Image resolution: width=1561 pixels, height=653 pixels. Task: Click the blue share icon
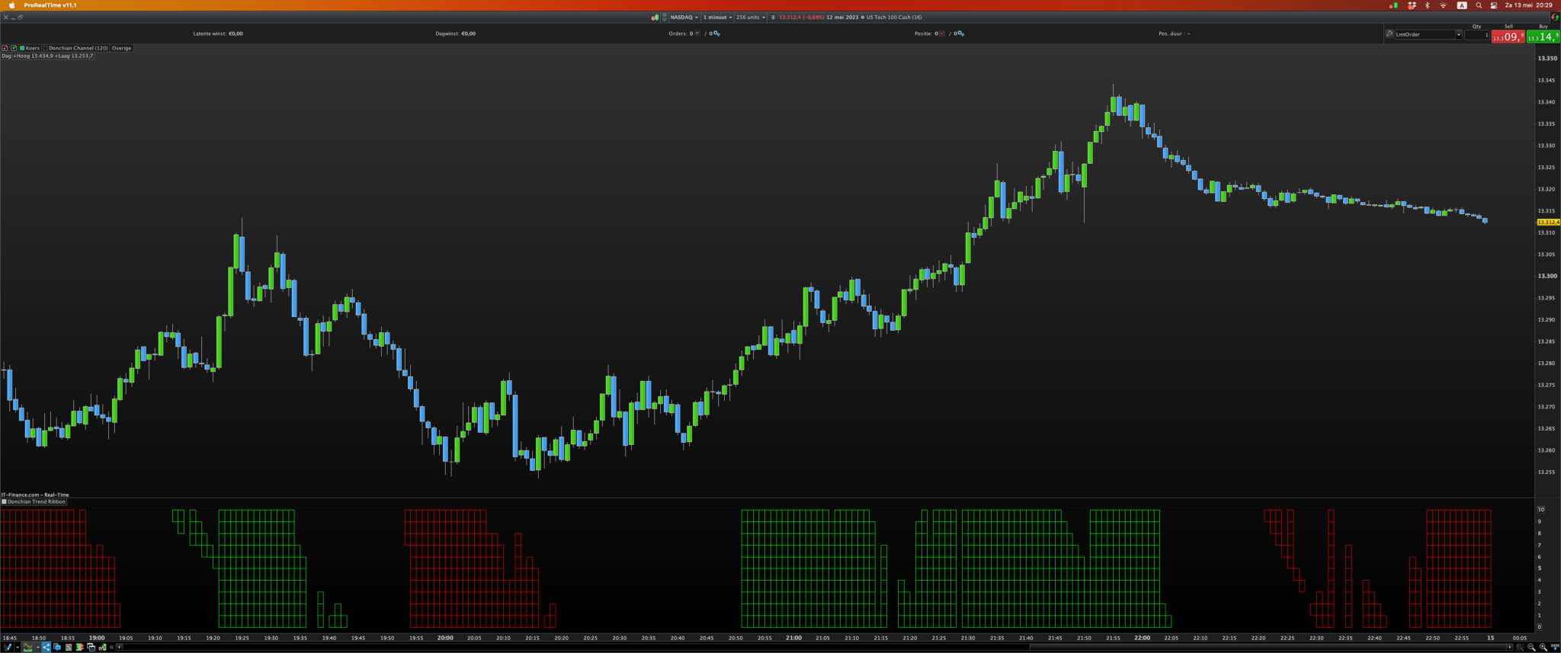tap(46, 647)
